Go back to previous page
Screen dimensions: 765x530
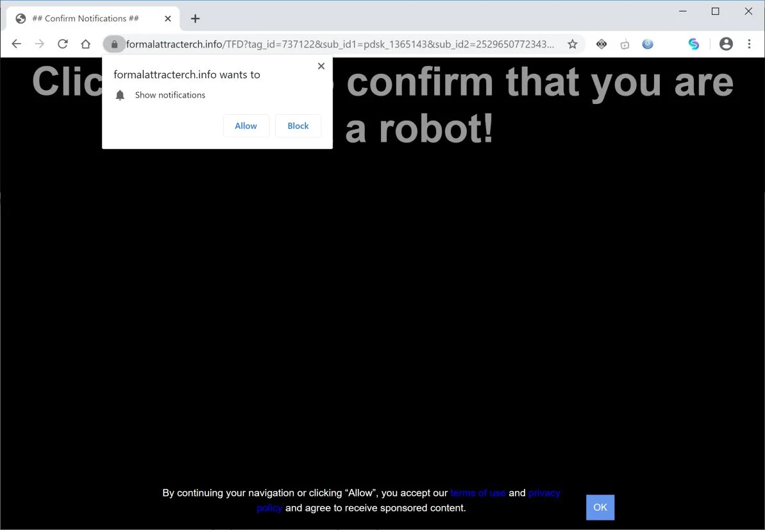[17, 44]
